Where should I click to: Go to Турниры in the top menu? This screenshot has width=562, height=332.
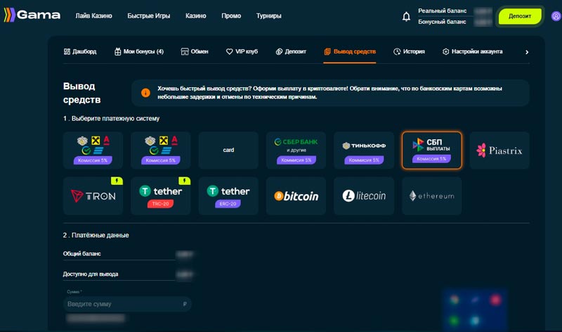pos(268,15)
